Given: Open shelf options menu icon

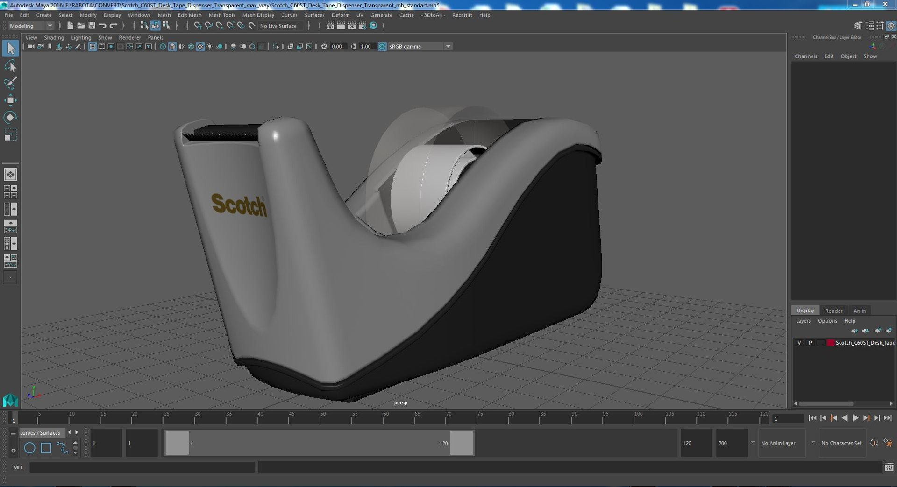Looking at the screenshot, I should coord(13,434).
